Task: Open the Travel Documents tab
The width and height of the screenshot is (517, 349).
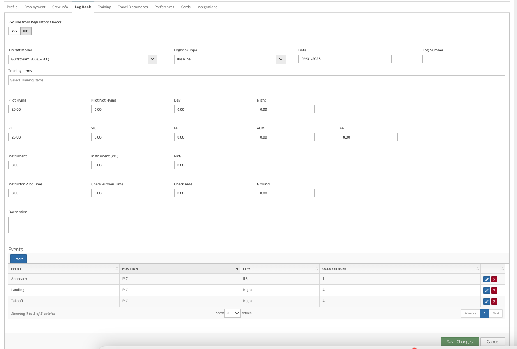Action: pyautogui.click(x=133, y=7)
